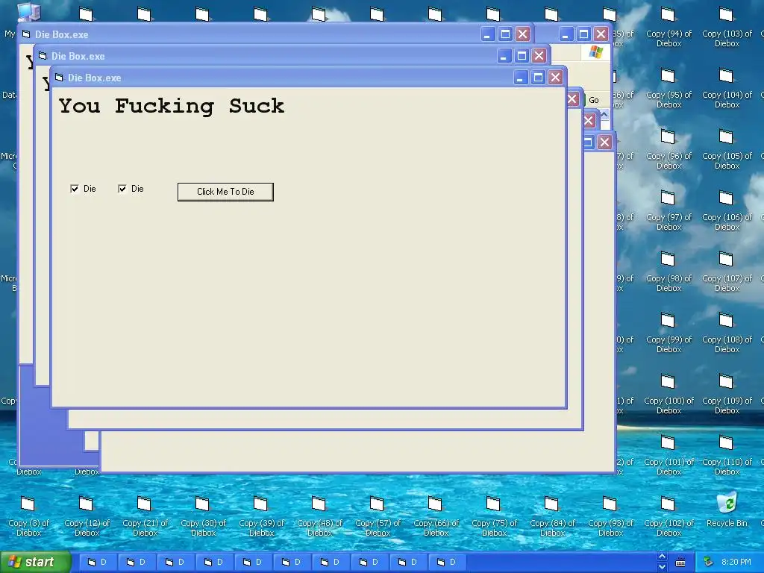Select Copy (103) of Diebox icon
The width and height of the screenshot is (764, 573).
click(727, 28)
